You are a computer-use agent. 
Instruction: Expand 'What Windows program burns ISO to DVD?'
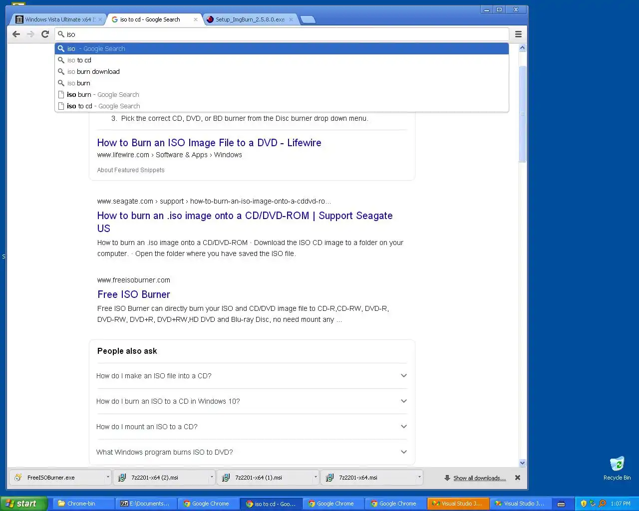coord(252,452)
